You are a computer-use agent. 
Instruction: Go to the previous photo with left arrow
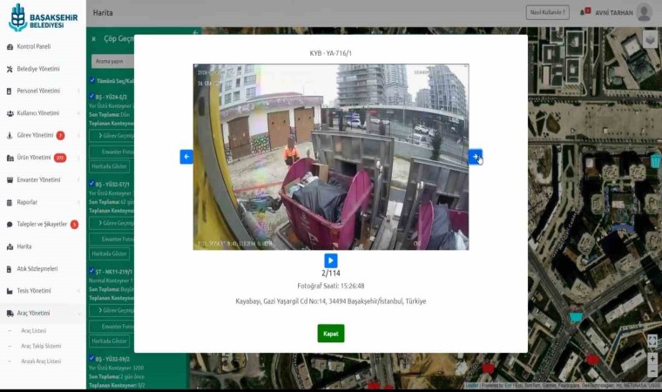pos(186,157)
